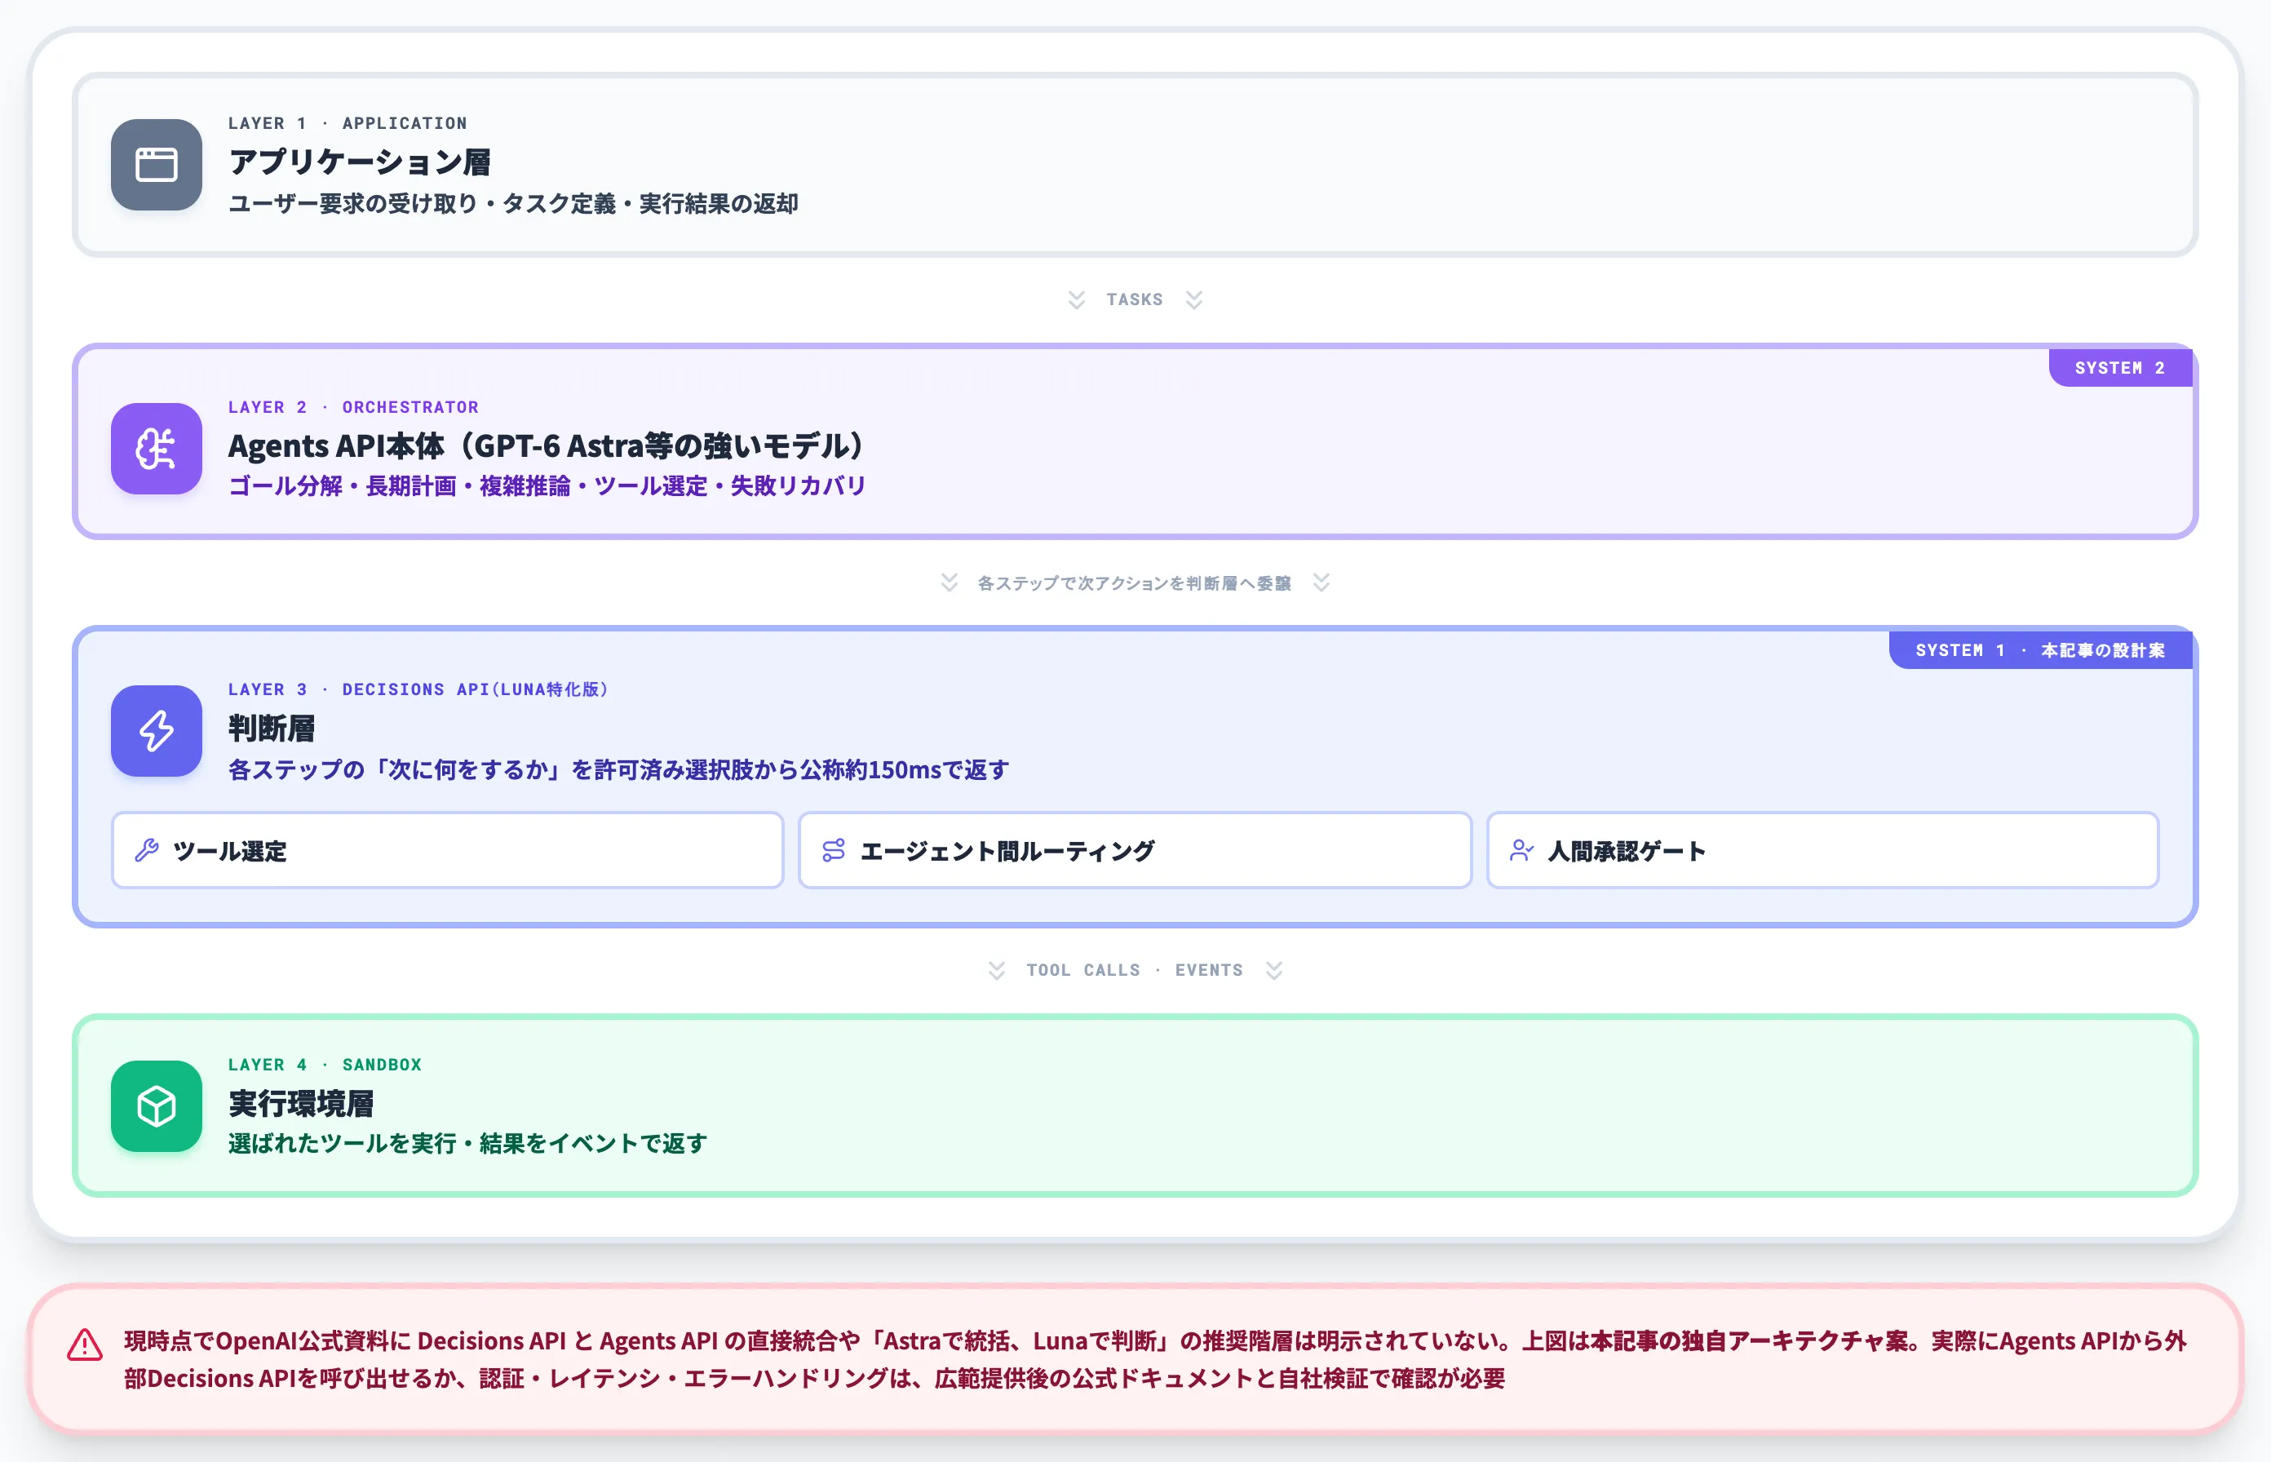The width and height of the screenshot is (2271, 1462).
Task: Click the lightning bolt icon for 判断層
Action: pos(156,731)
